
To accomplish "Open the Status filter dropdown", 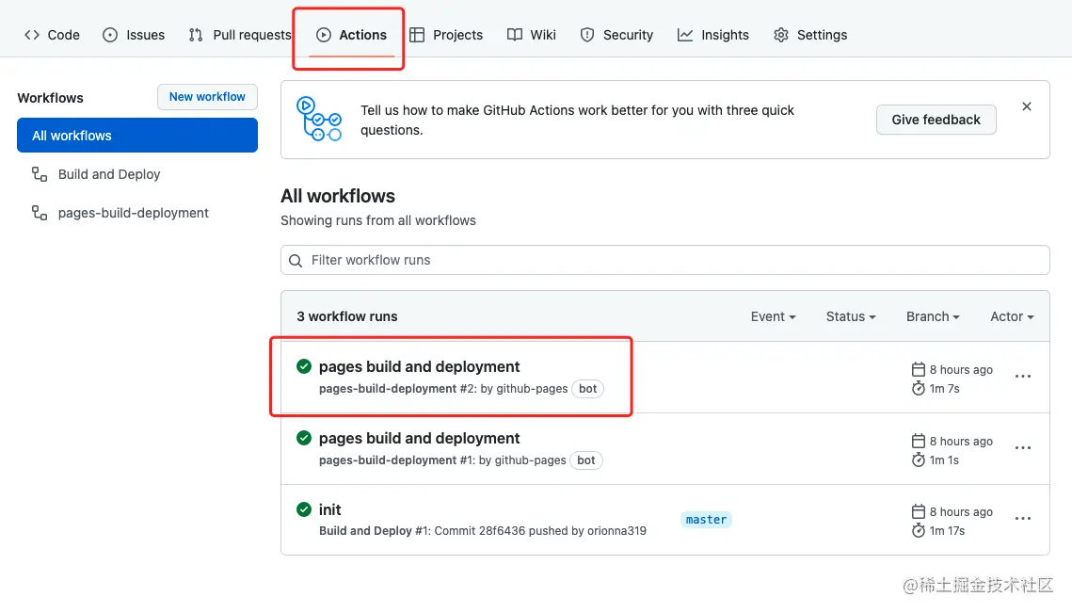I will pyautogui.click(x=851, y=316).
